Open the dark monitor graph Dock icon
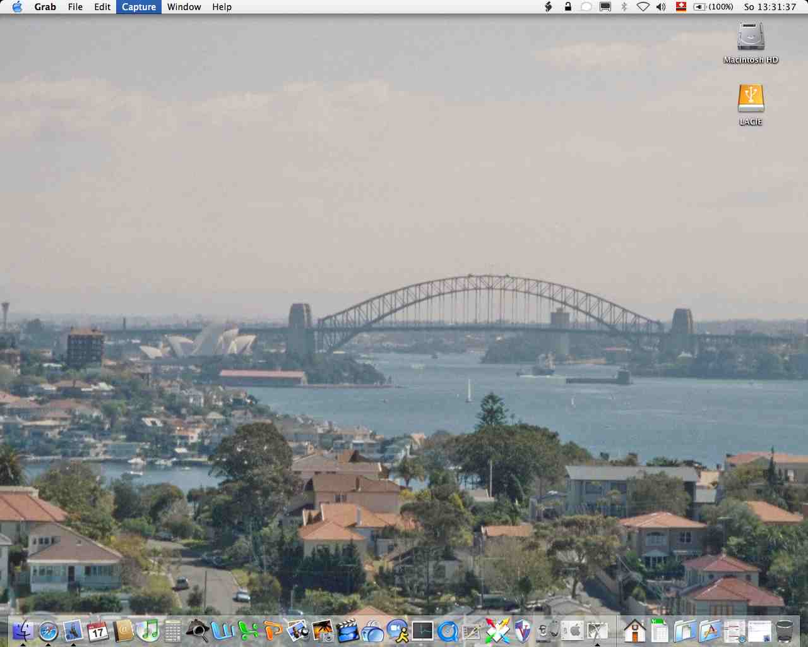The height and width of the screenshot is (647, 808). (x=422, y=631)
